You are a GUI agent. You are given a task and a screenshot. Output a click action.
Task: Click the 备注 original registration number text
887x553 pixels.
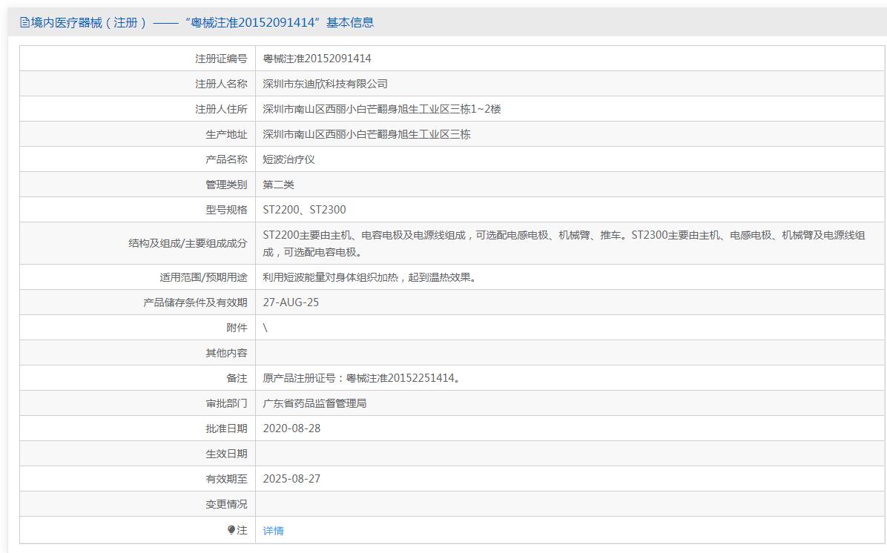(363, 378)
